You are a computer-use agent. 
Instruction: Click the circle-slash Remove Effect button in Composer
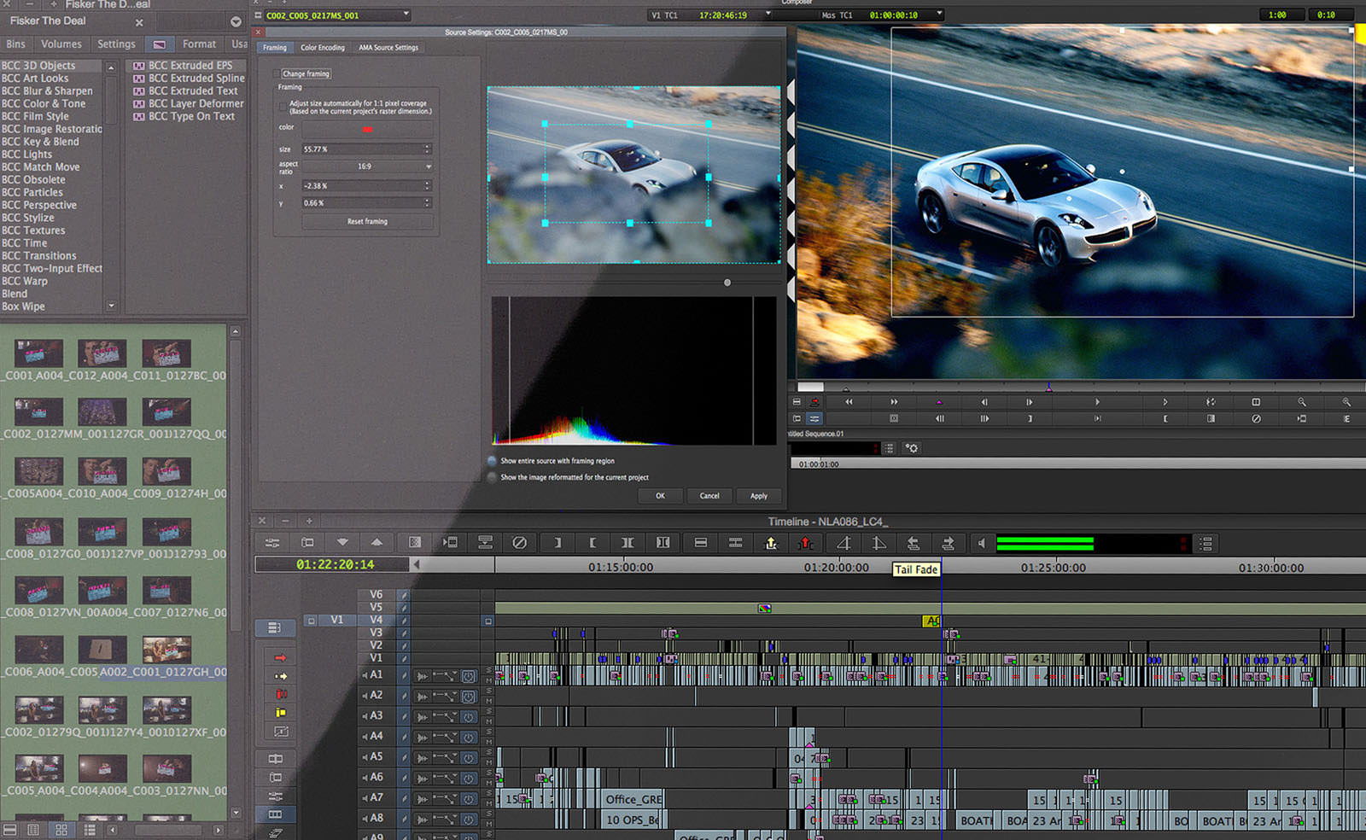[x=1256, y=418]
